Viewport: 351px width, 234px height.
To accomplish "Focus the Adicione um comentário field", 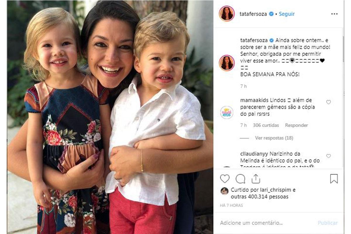I will point(266,223).
